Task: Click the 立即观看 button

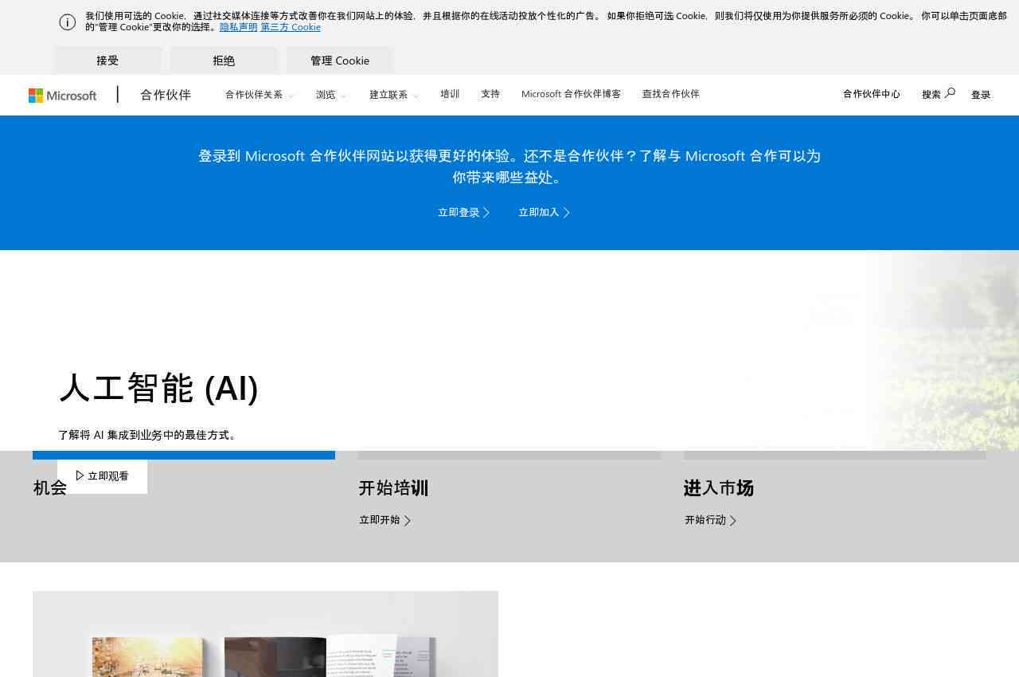Action: pos(102,476)
